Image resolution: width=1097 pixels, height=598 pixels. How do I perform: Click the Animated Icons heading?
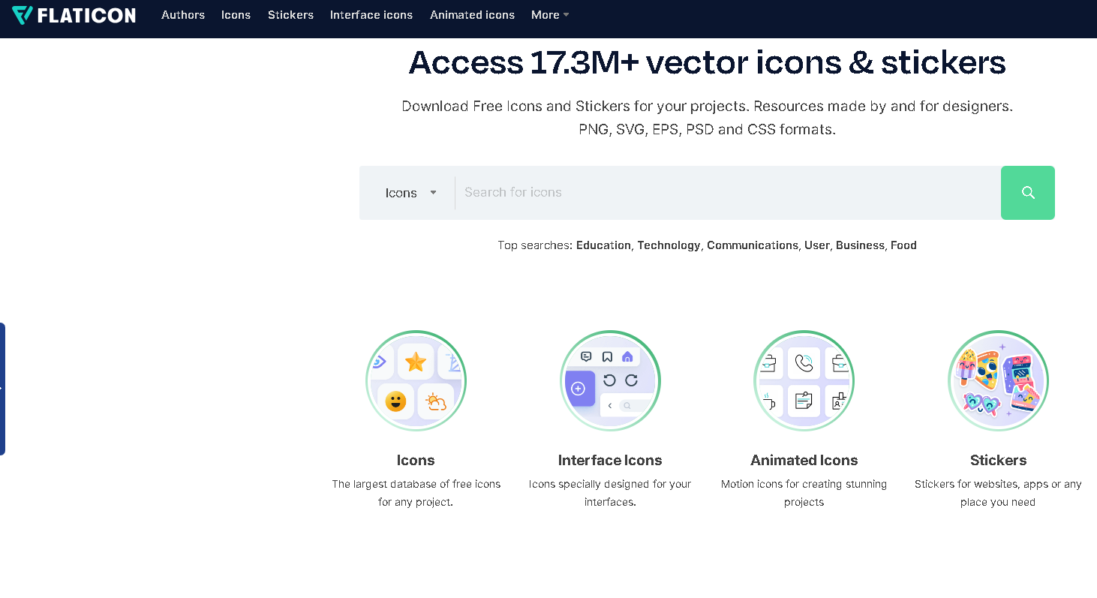coord(804,460)
